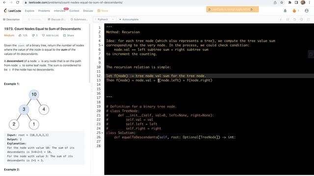The height and width of the screenshot is (176, 314).
Task: Open the Store link in navbar
Action: pos(103,11)
